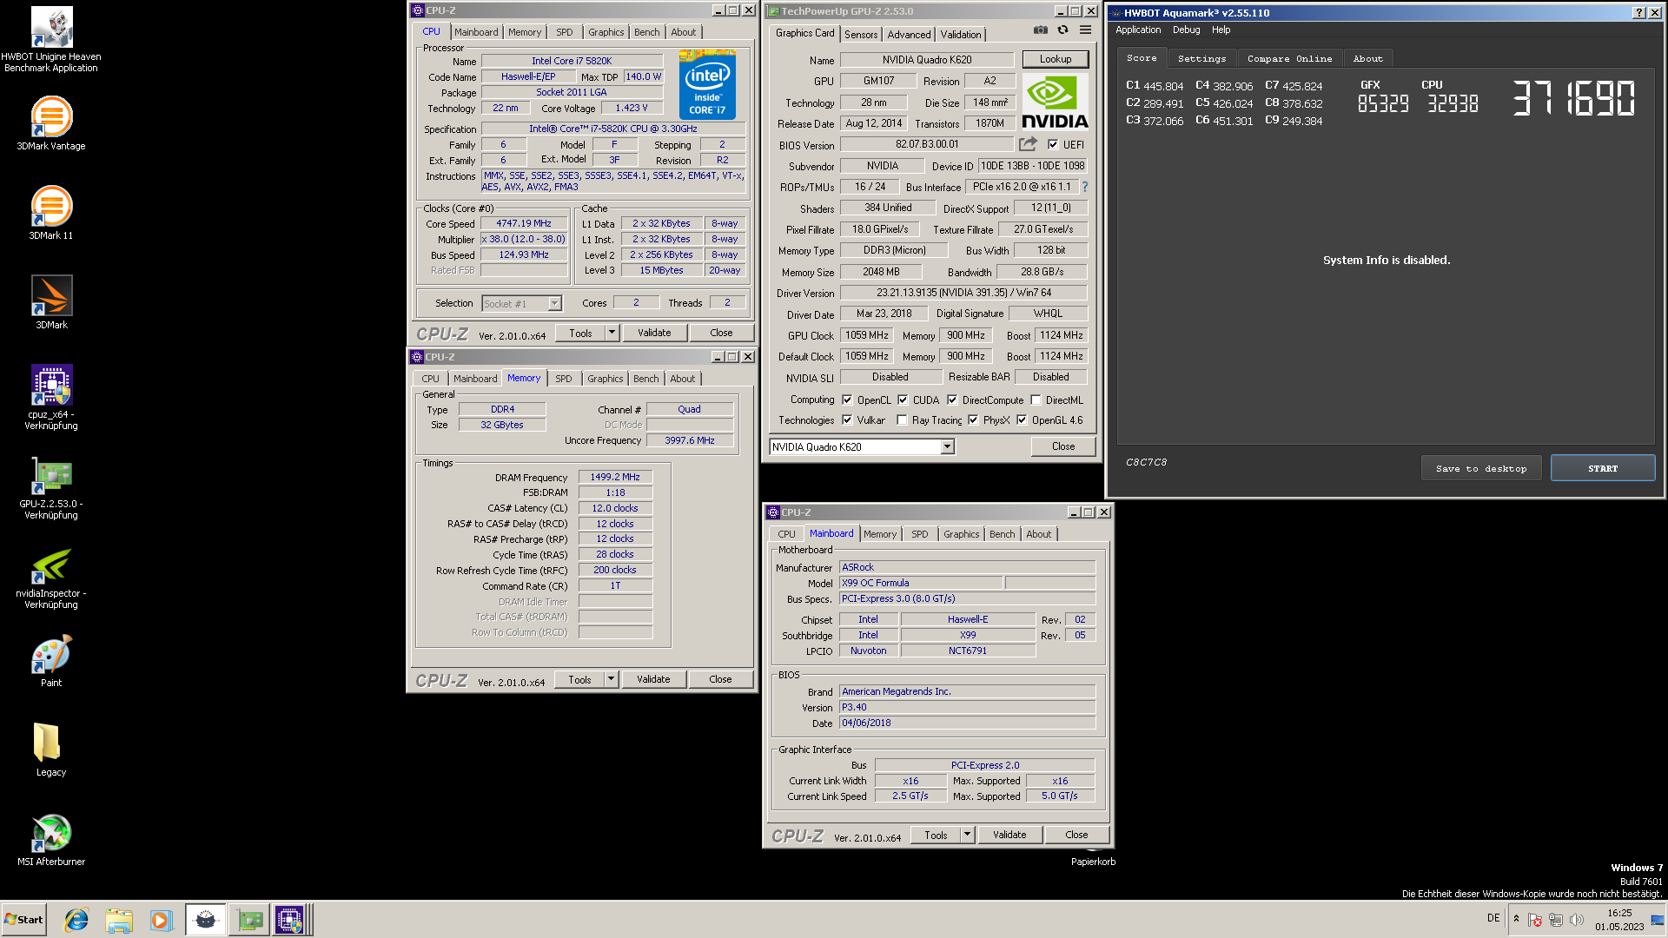1668x938 pixels.
Task: Open the GPU-Z hamburger menu icon
Action: 1085,30
